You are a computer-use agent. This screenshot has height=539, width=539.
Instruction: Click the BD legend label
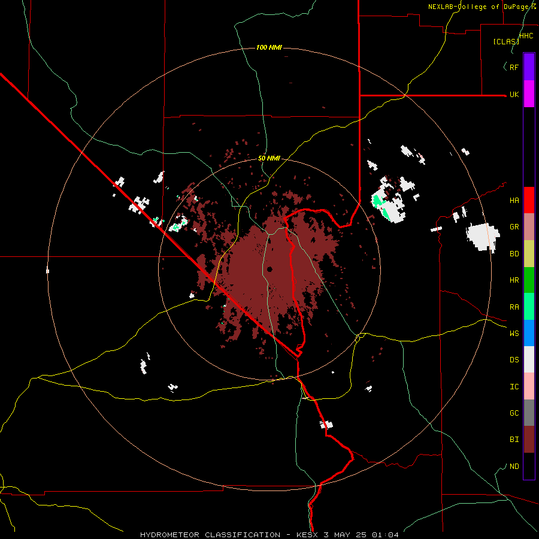[514, 254]
